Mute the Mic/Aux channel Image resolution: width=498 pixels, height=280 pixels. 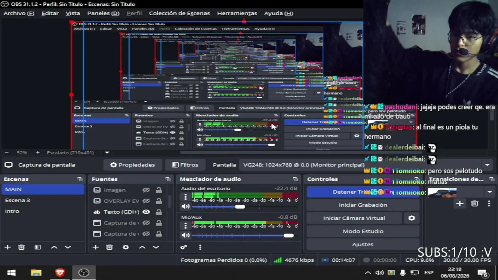click(186, 235)
